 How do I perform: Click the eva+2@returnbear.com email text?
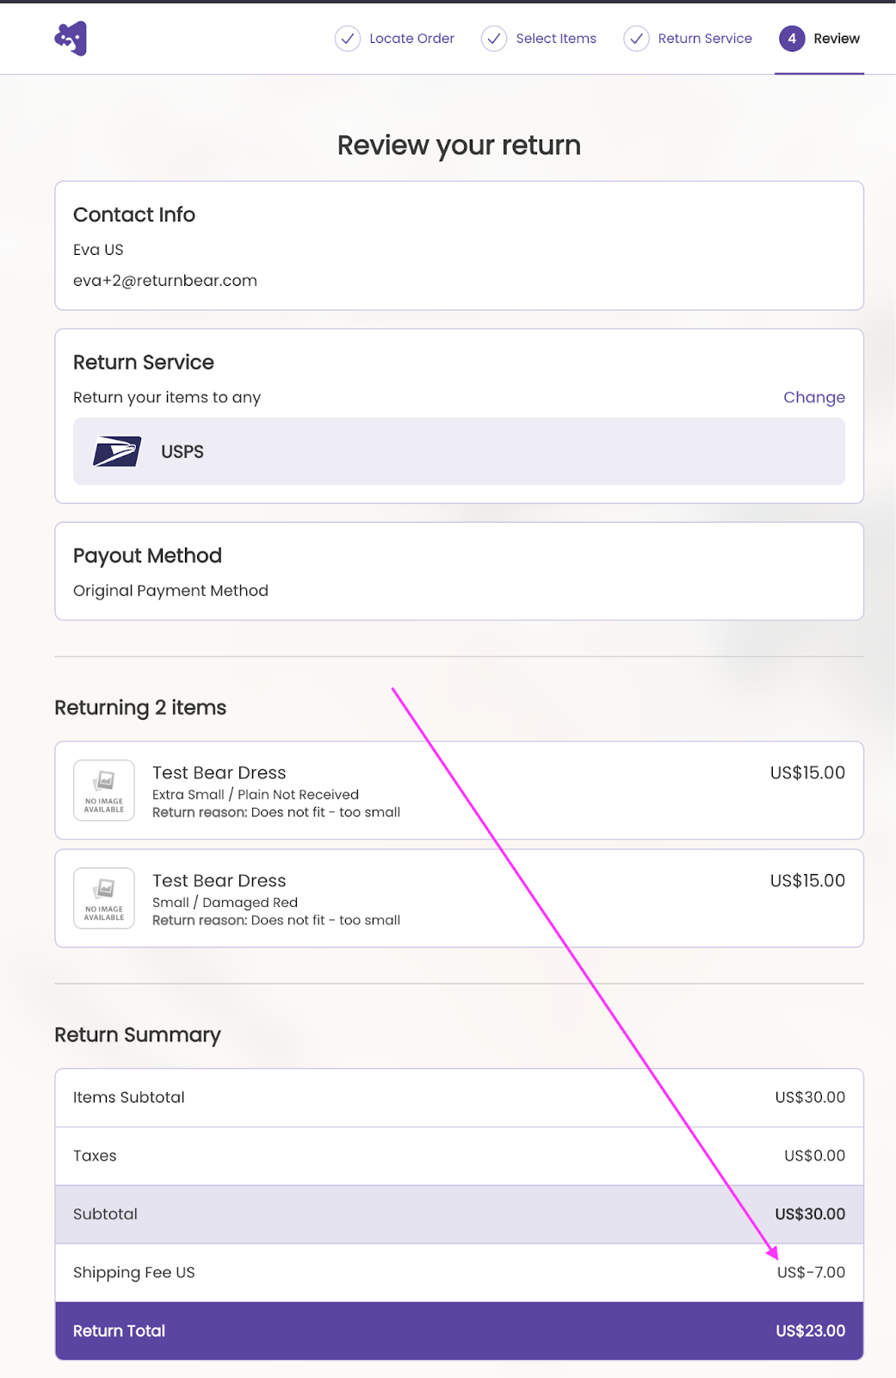pos(165,281)
